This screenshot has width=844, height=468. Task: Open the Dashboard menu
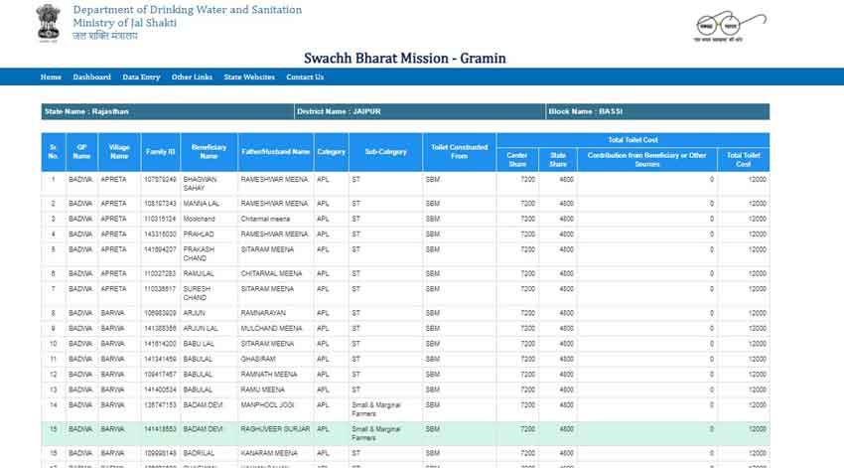coord(92,78)
